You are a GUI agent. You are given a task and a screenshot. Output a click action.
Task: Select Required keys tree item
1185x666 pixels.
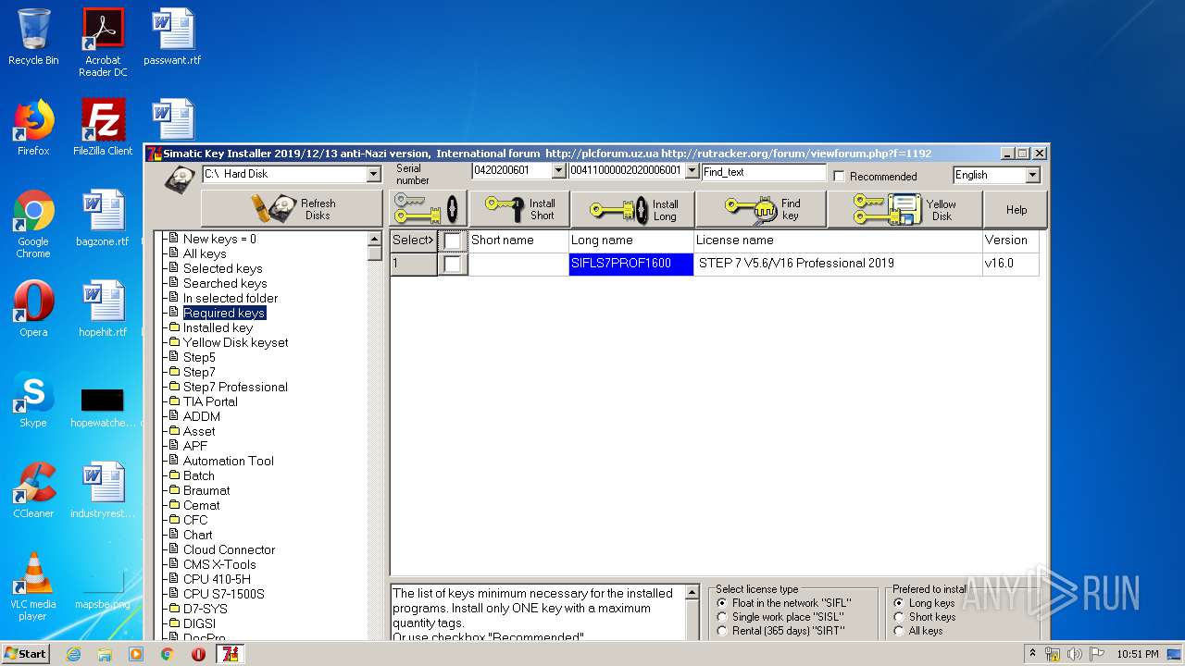pos(224,313)
